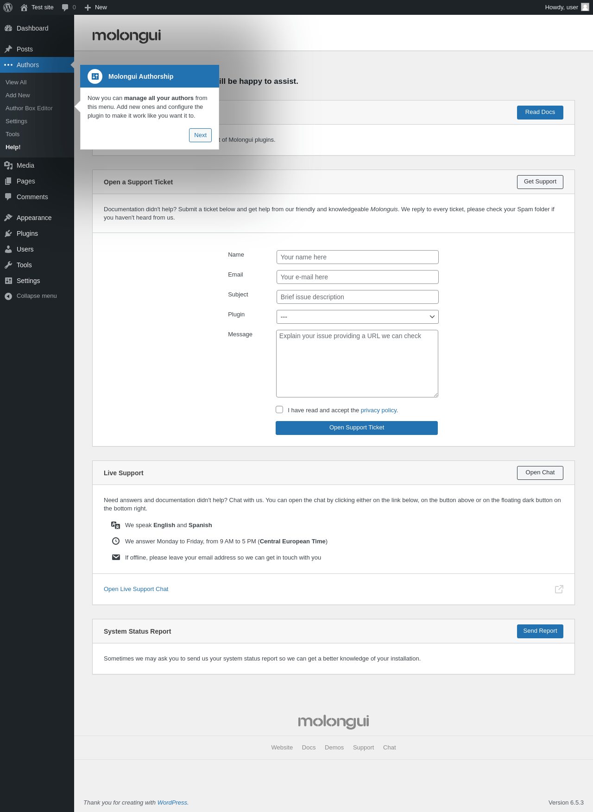Click the Tools wrench icon

point(8,265)
